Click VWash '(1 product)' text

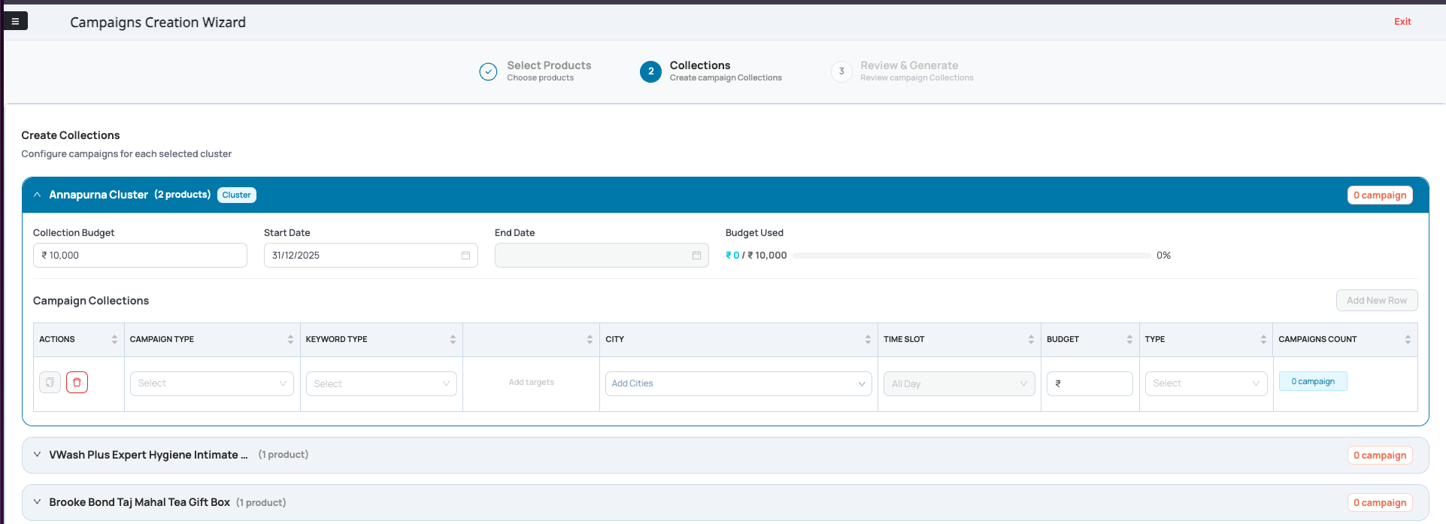coord(283,455)
